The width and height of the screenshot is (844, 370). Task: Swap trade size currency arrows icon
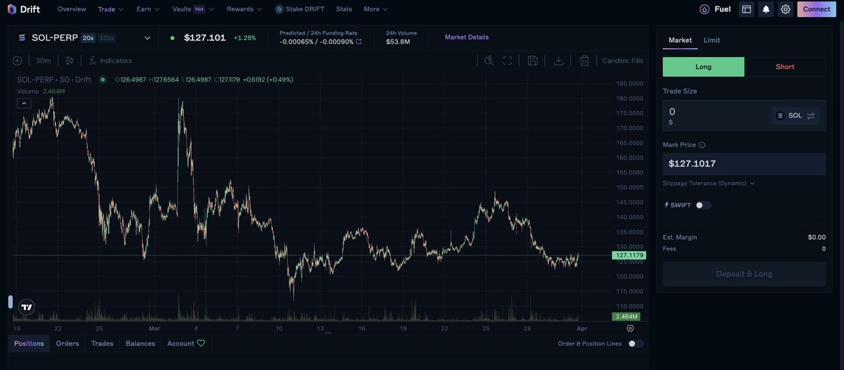pyautogui.click(x=811, y=115)
